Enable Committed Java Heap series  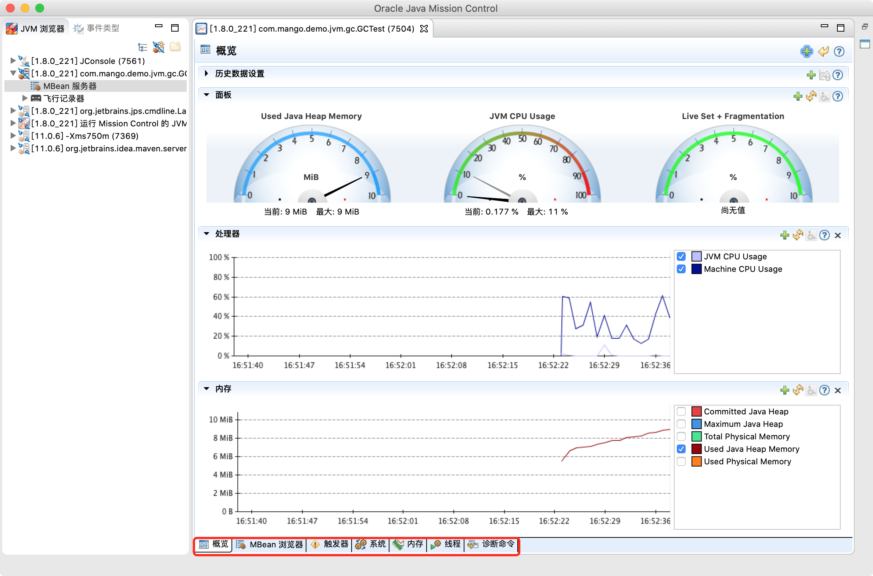click(x=681, y=411)
